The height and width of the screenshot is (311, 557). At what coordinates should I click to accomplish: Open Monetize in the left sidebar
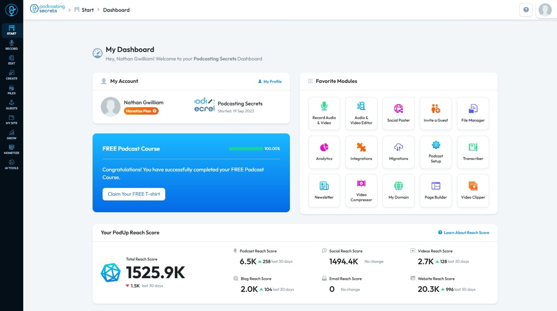point(11,150)
